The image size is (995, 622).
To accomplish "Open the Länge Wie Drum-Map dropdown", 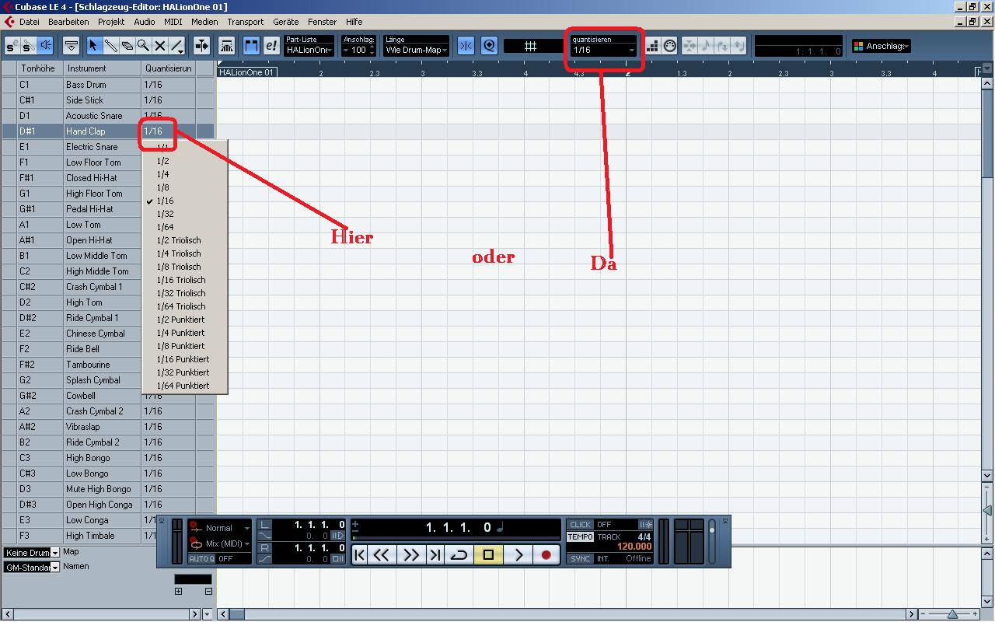I will (416, 50).
